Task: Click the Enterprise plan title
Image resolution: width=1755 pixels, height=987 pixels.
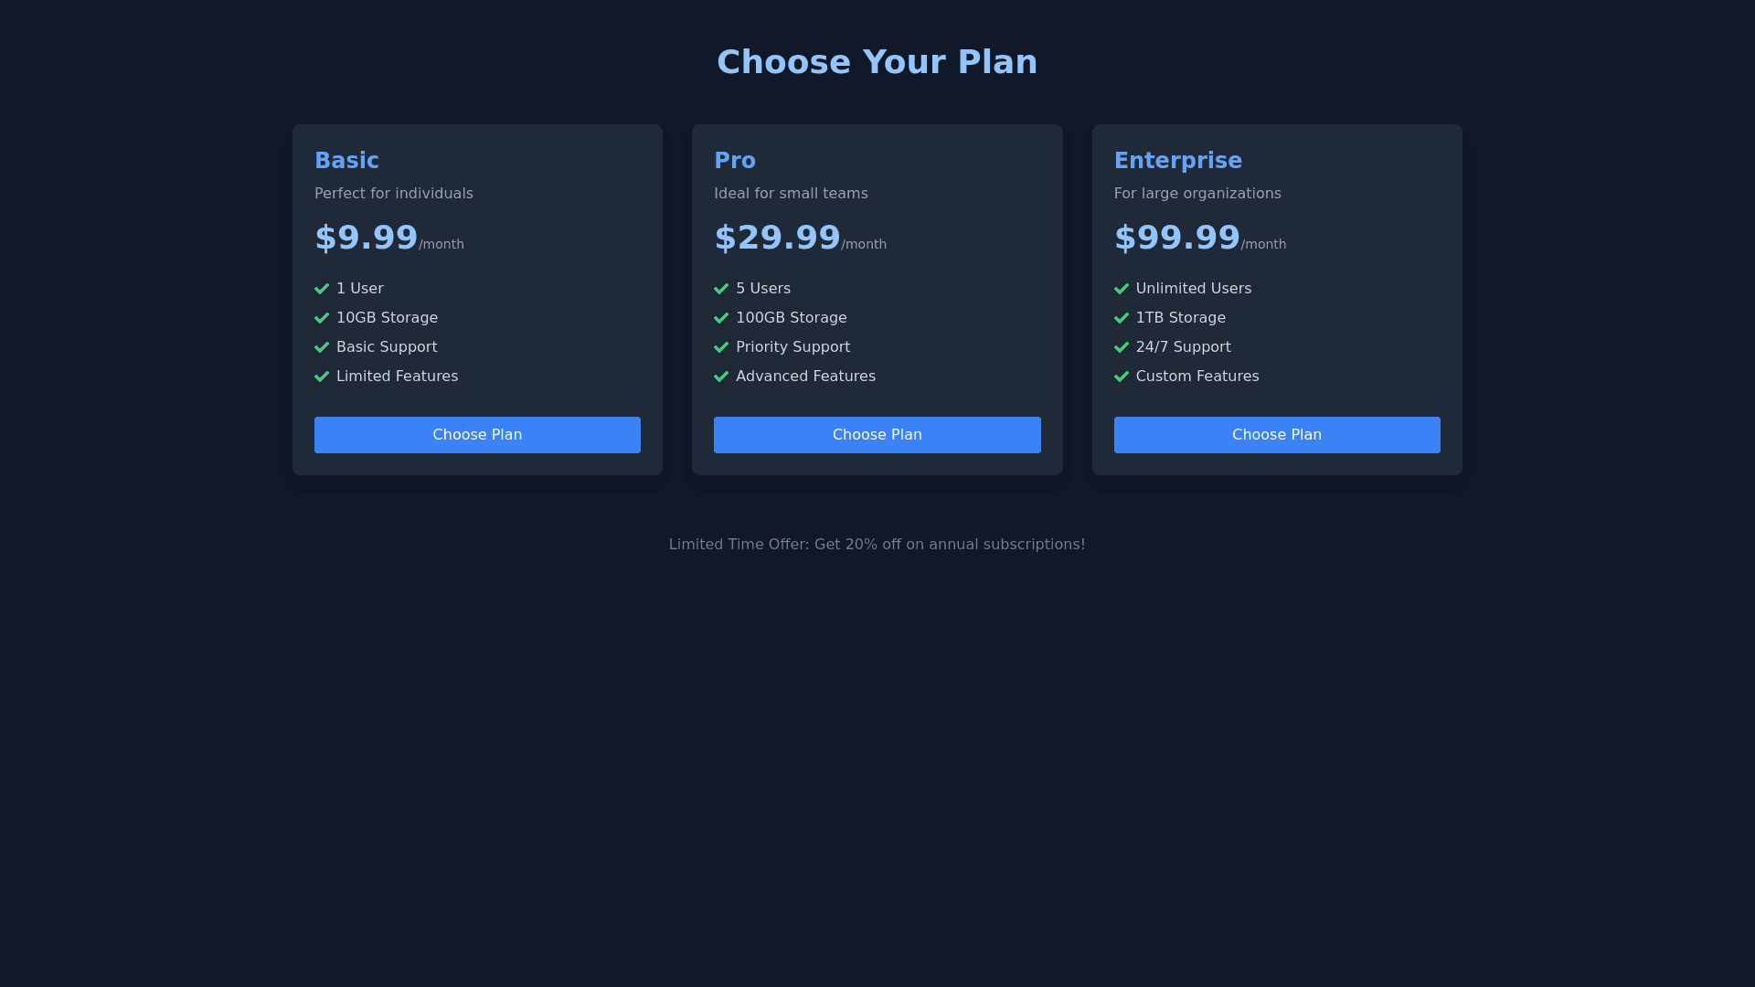Action: (x=1177, y=161)
